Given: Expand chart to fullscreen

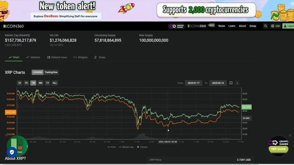Looking at the screenshot, I should (x=231, y=83).
